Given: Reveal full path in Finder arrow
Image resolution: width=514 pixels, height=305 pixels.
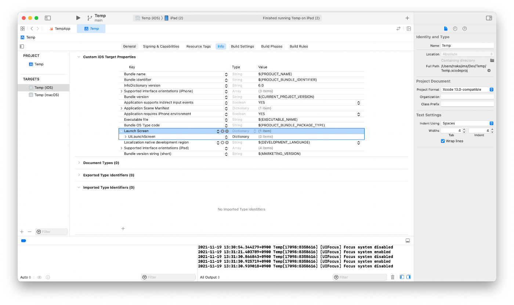Looking at the screenshot, I should coord(489,70).
